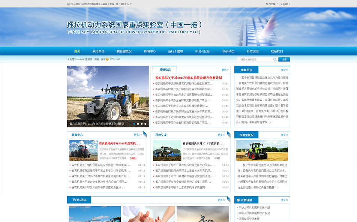357x222 pixels.
Task: Go to 联系我们 in navigation bar
Action: tap(277, 51)
